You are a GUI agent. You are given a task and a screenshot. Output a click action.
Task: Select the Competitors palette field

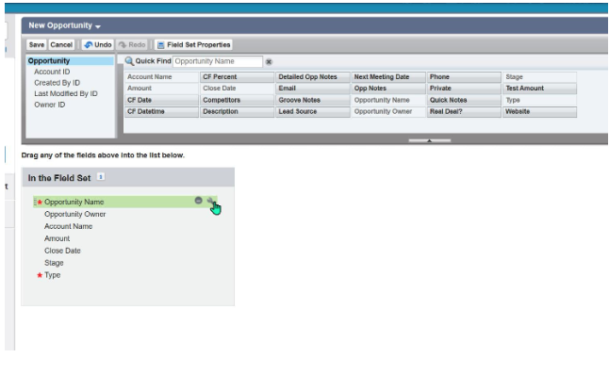point(237,100)
